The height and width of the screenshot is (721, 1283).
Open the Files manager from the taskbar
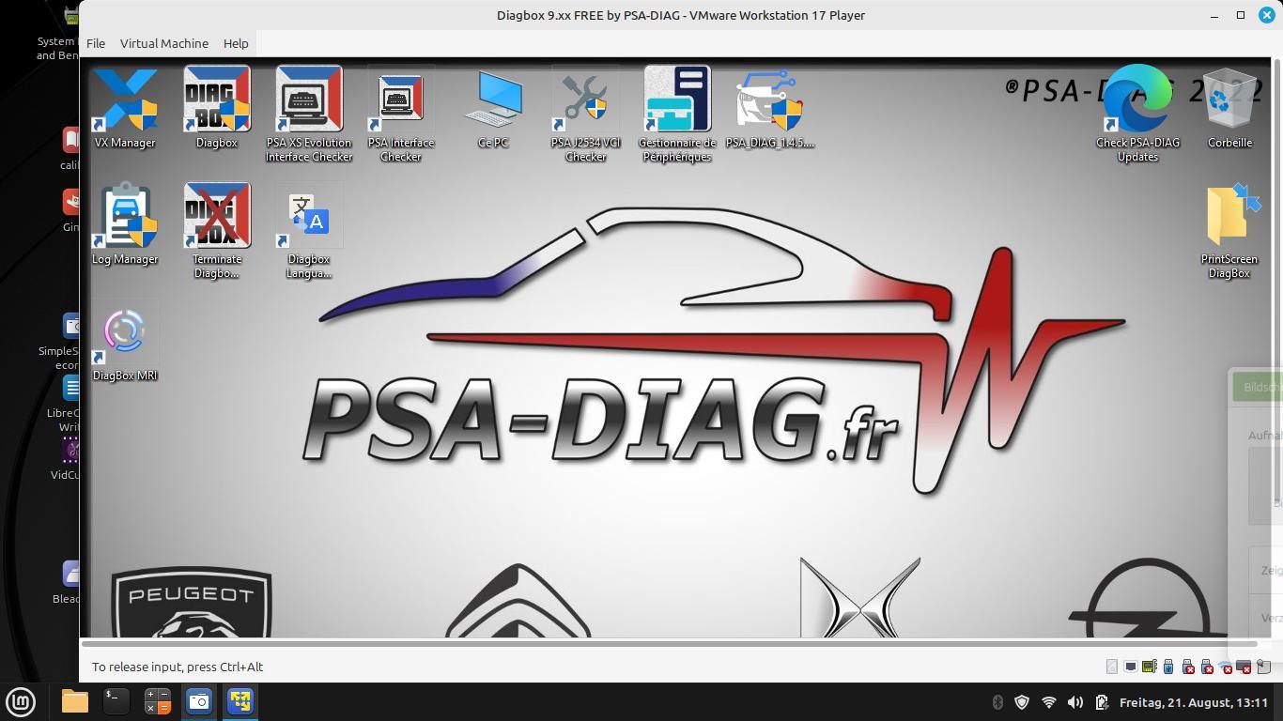tap(75, 701)
